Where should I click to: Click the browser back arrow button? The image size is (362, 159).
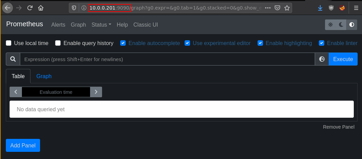pos(8,8)
